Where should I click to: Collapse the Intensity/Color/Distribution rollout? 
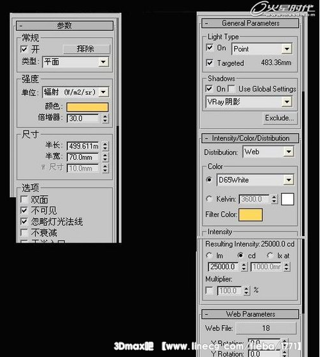coord(250,138)
